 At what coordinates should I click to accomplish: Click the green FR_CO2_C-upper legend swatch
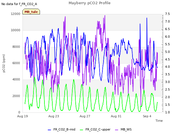click(81, 130)
